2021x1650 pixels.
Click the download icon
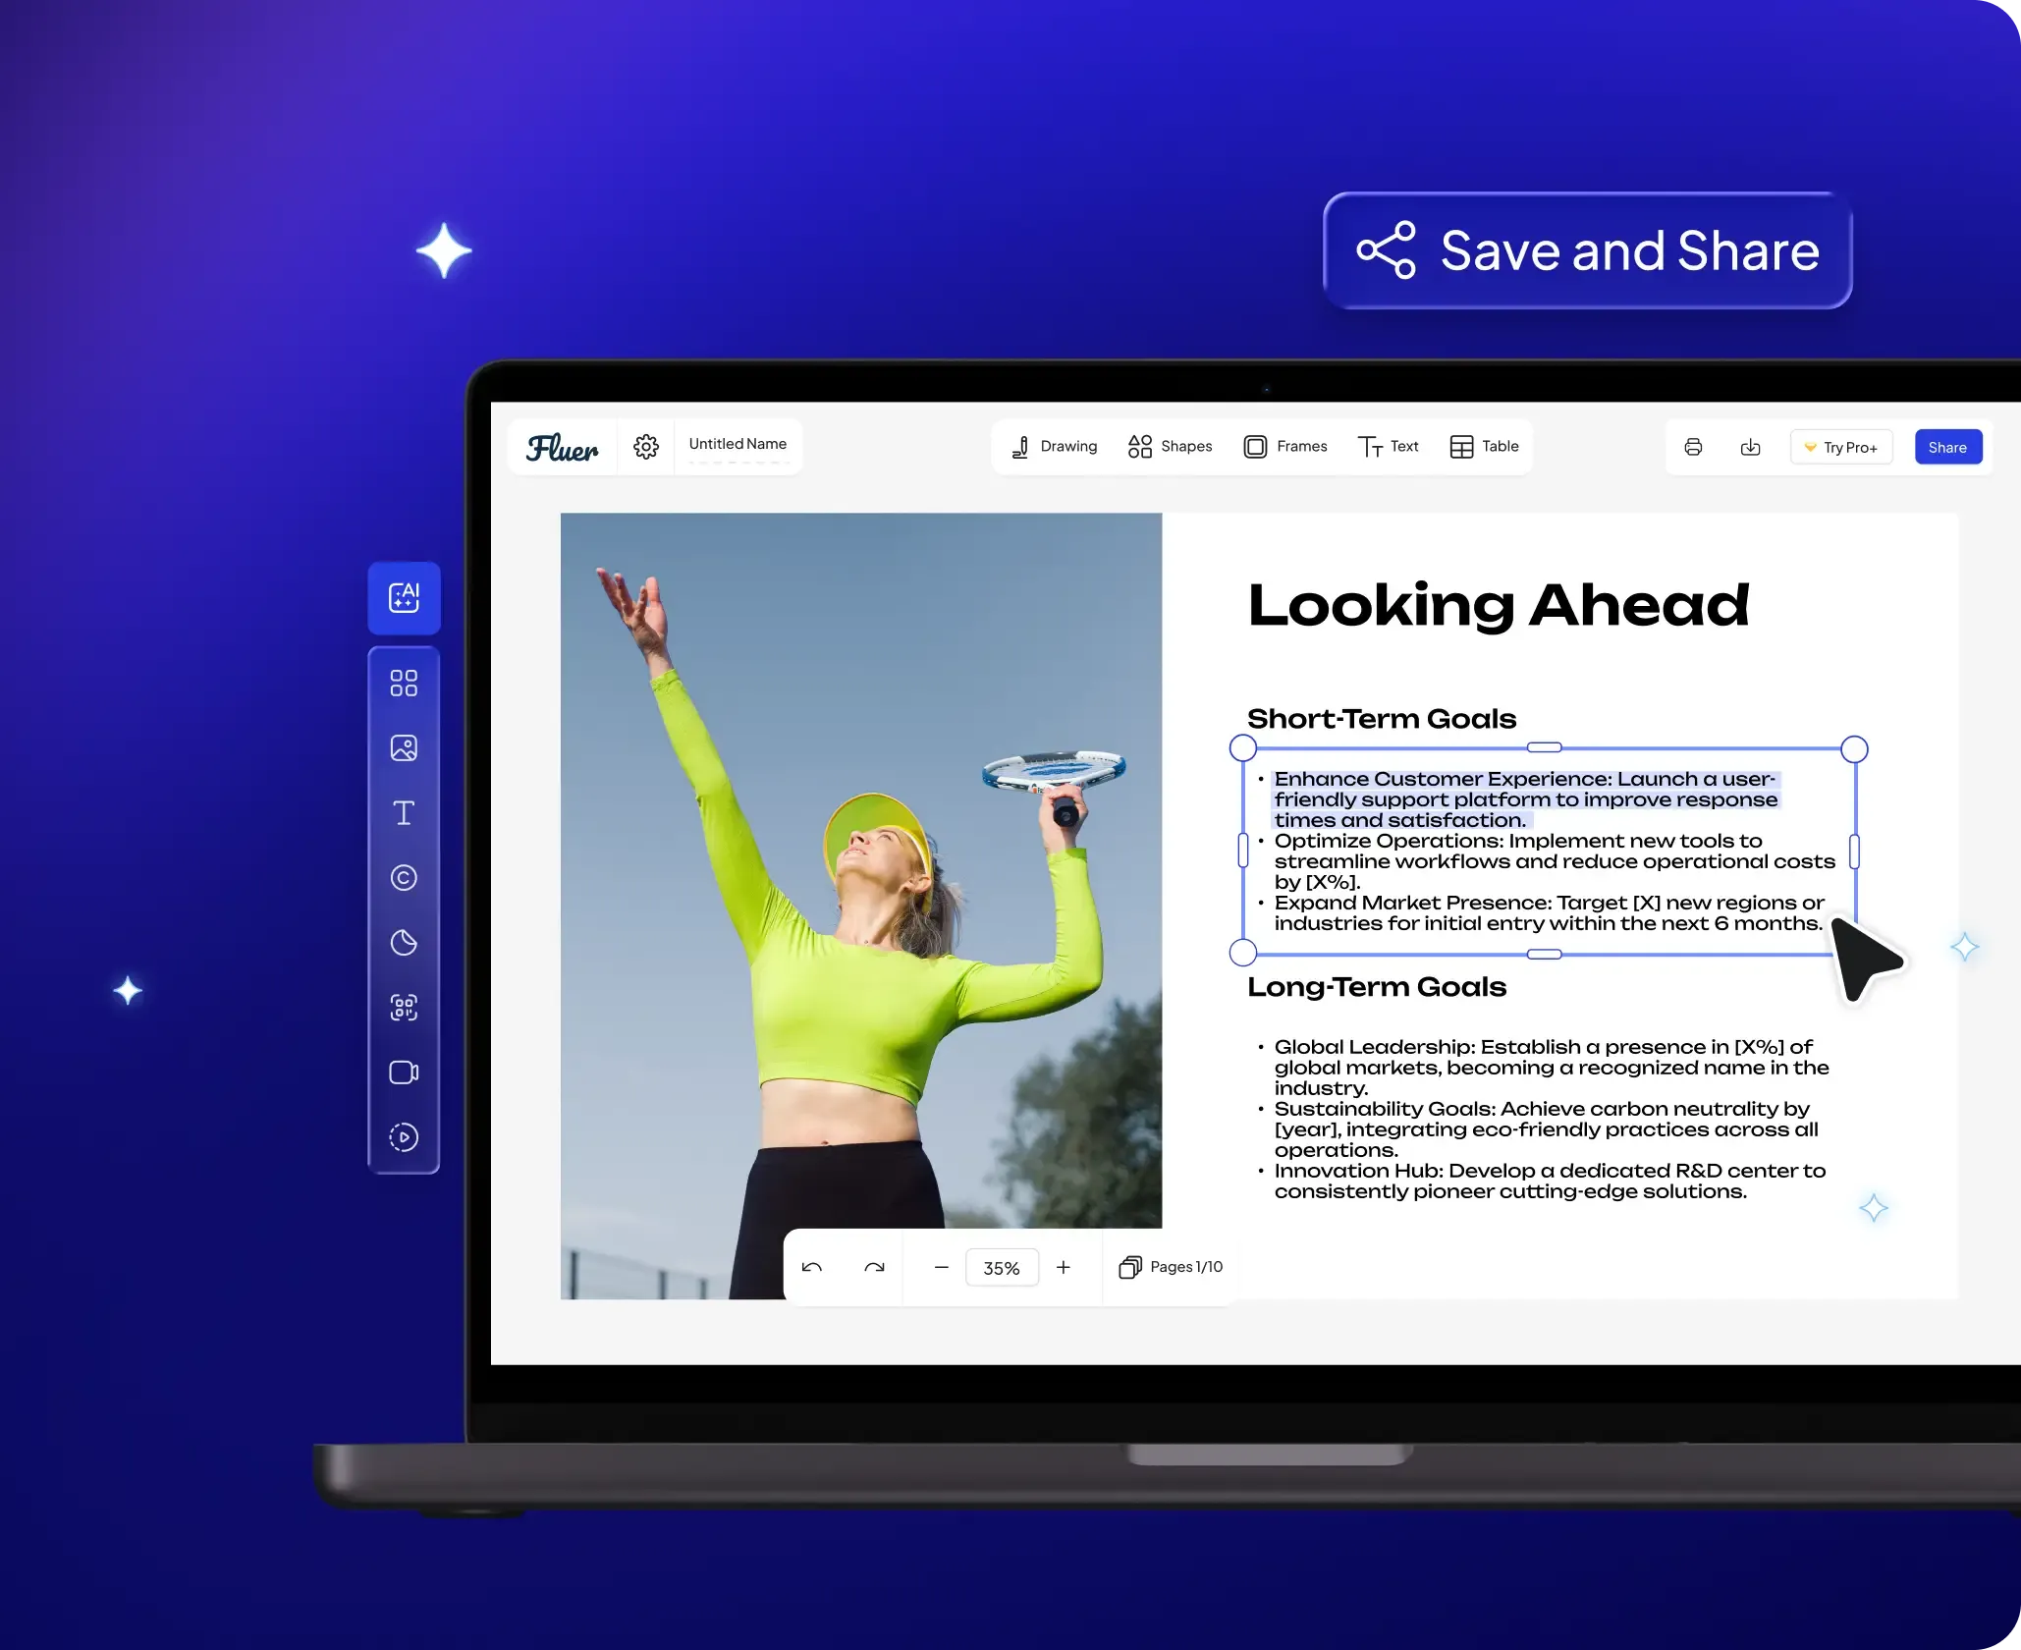point(1750,448)
